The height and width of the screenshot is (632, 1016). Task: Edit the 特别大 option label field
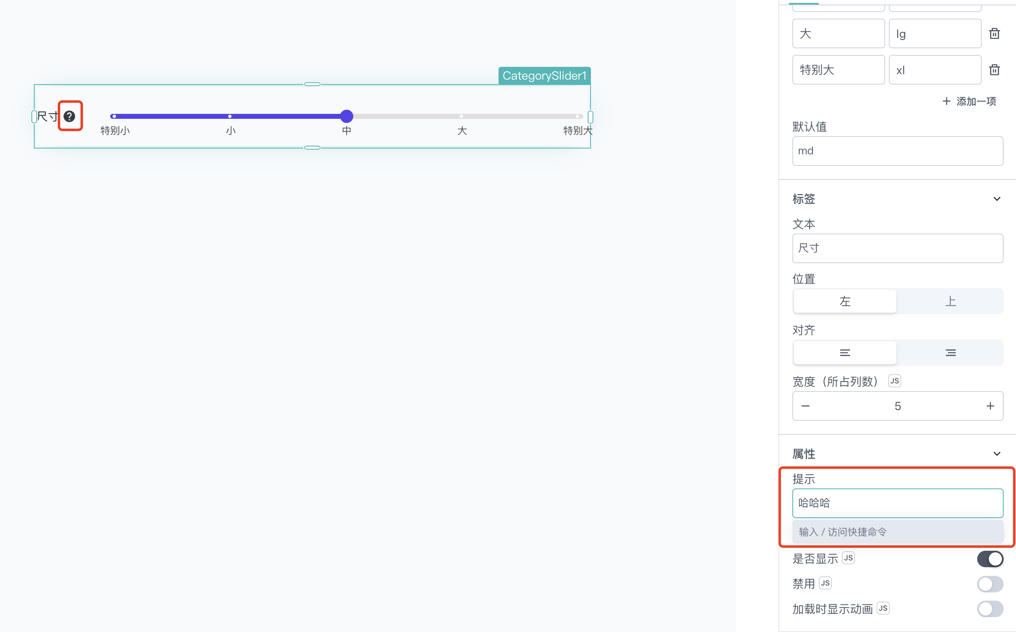pyautogui.click(x=838, y=70)
